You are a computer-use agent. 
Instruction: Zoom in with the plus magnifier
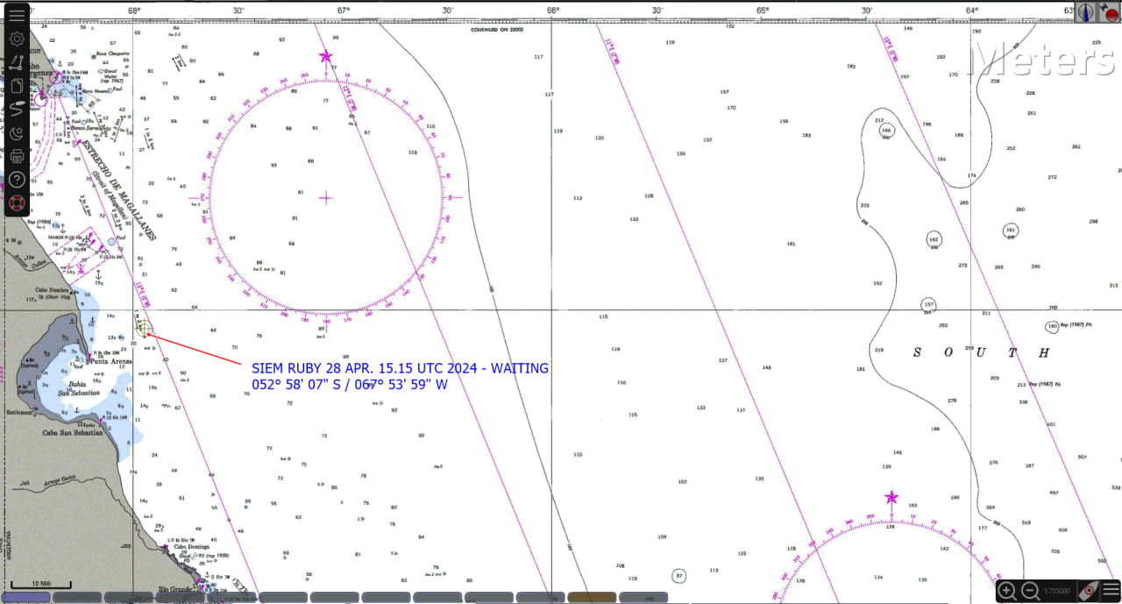point(1007,591)
